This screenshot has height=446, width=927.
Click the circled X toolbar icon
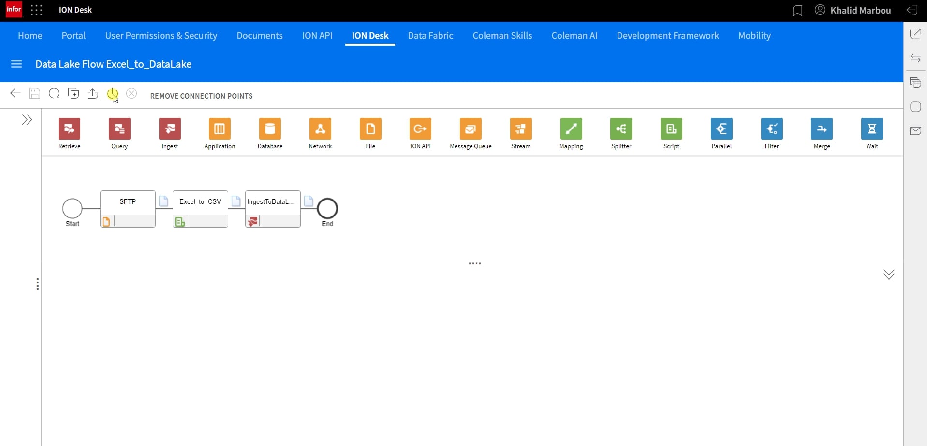(132, 93)
